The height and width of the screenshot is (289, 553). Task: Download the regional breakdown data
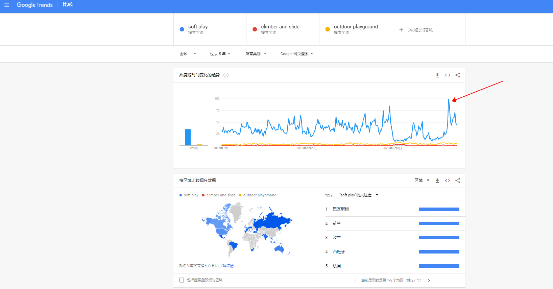tap(437, 180)
